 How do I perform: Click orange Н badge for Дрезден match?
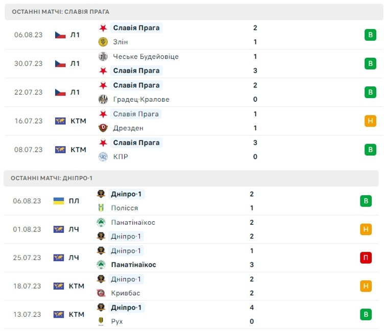click(370, 121)
